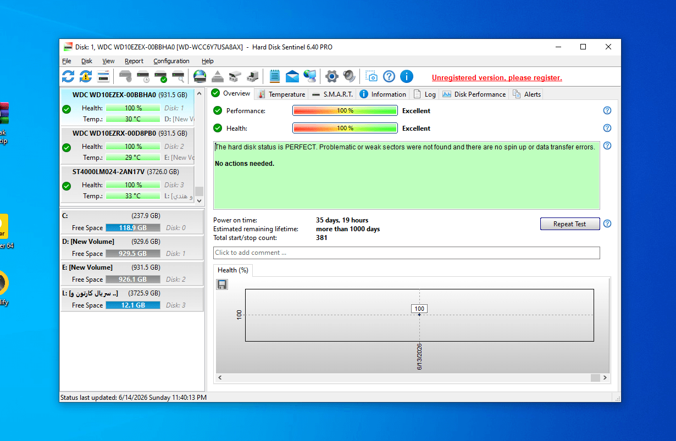Click the blue info circle toolbar icon

click(407, 76)
